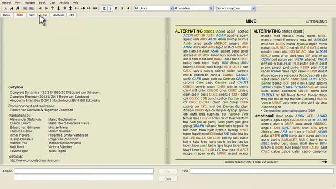Viewport: 336px width, 189px height.
Task: Open the Help menu
Action: coord(76,3)
